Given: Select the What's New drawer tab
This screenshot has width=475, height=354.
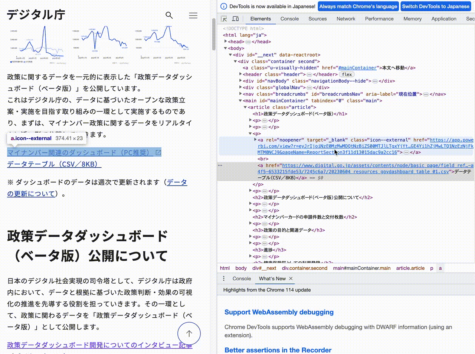Looking at the screenshot, I should pyautogui.click(x=272, y=278).
